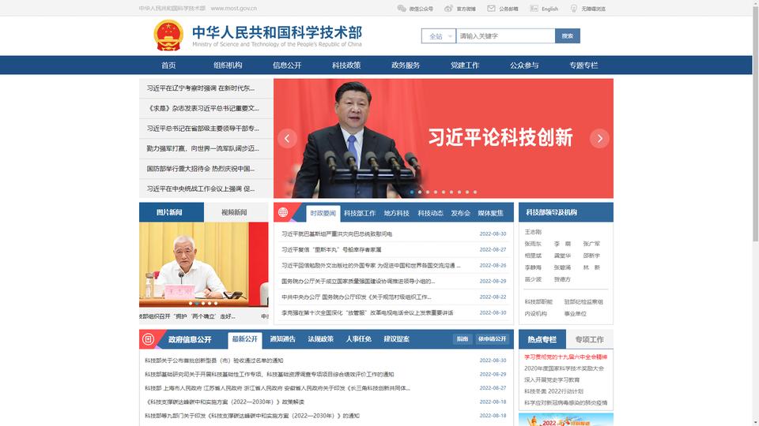The image size is (759, 426).
Task: Open leader name 张雨东
Action: click(533, 244)
